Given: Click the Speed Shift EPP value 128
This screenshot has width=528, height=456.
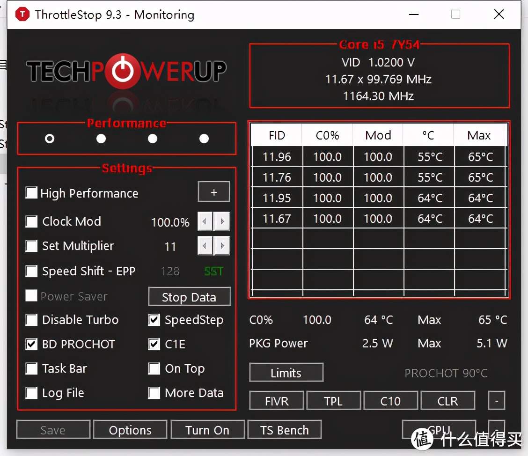Looking at the screenshot, I should pos(170,271).
